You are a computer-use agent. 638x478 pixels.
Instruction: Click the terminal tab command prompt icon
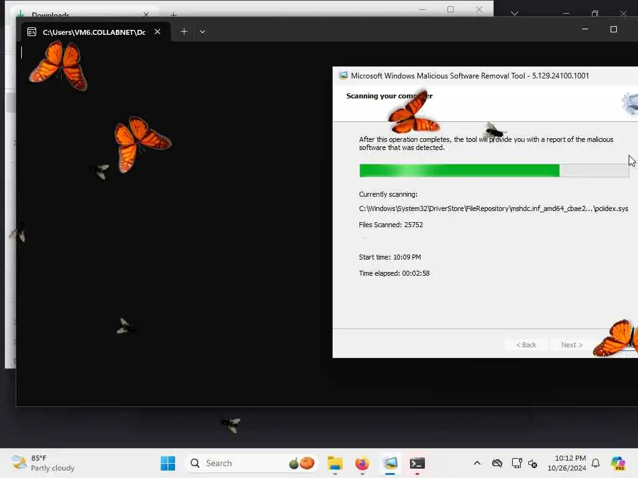pyautogui.click(x=32, y=32)
